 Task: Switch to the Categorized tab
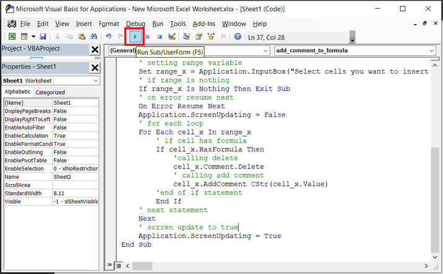click(50, 92)
